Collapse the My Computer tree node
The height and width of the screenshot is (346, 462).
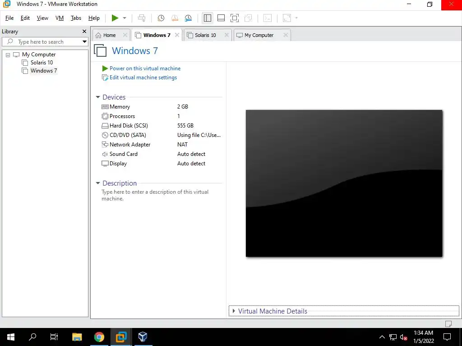point(8,55)
